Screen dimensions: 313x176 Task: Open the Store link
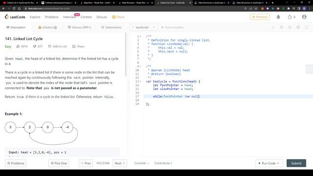[118, 17]
